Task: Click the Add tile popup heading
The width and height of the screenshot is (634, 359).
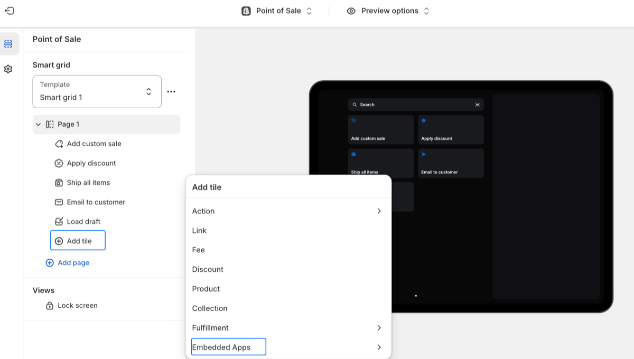Action: [207, 187]
